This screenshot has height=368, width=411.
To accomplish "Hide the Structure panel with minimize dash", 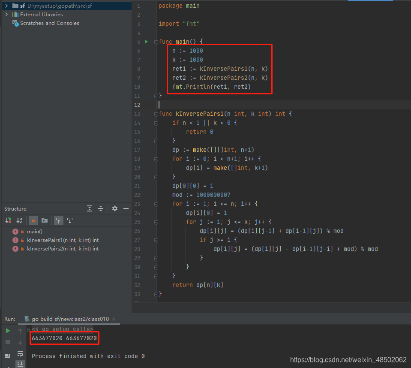I will click(x=126, y=208).
